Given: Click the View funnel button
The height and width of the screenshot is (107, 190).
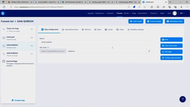Looking at the screenshot, I should click(136, 21).
